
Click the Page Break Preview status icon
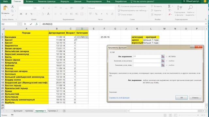click(x=176, y=115)
